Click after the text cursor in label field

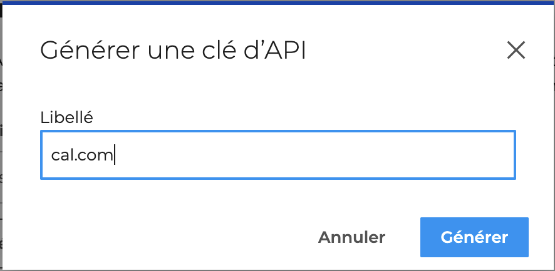coord(188,155)
